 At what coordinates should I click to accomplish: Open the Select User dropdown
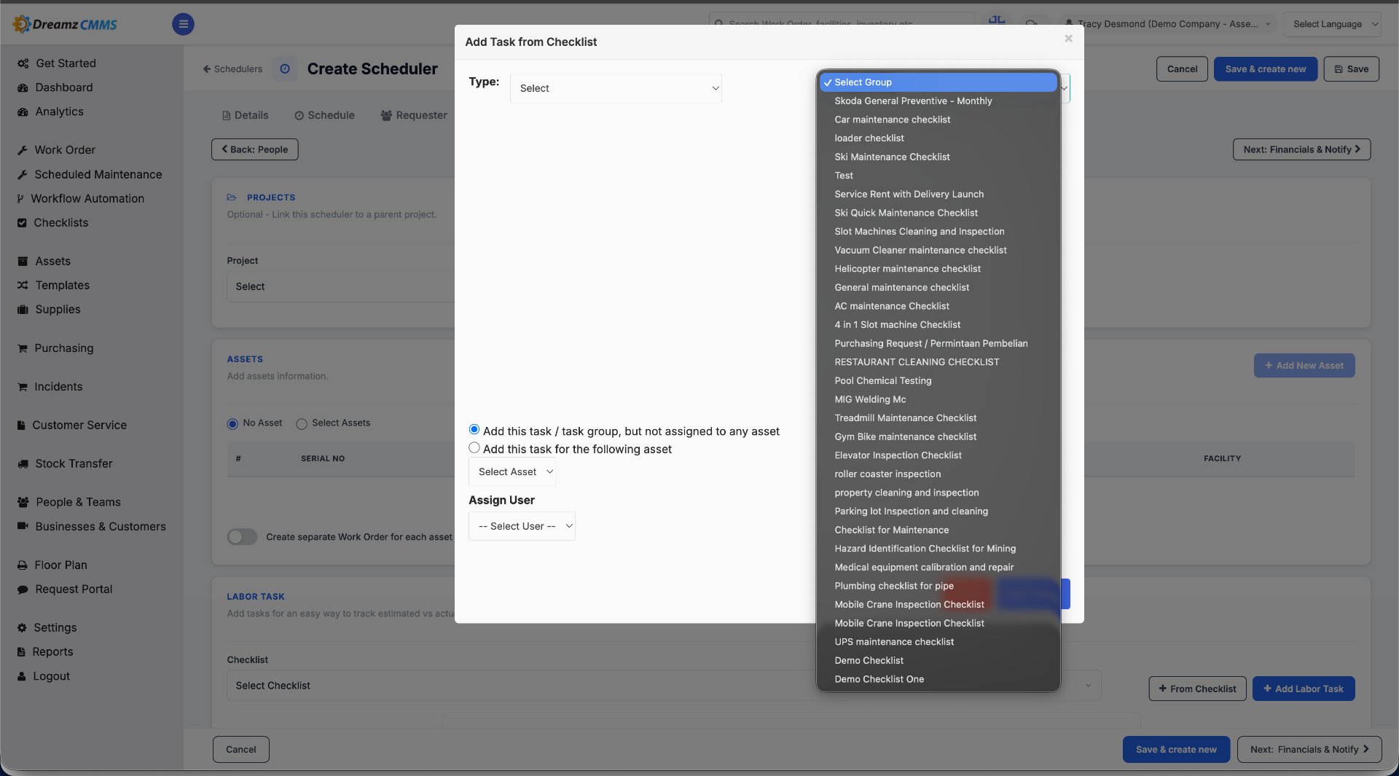(522, 526)
